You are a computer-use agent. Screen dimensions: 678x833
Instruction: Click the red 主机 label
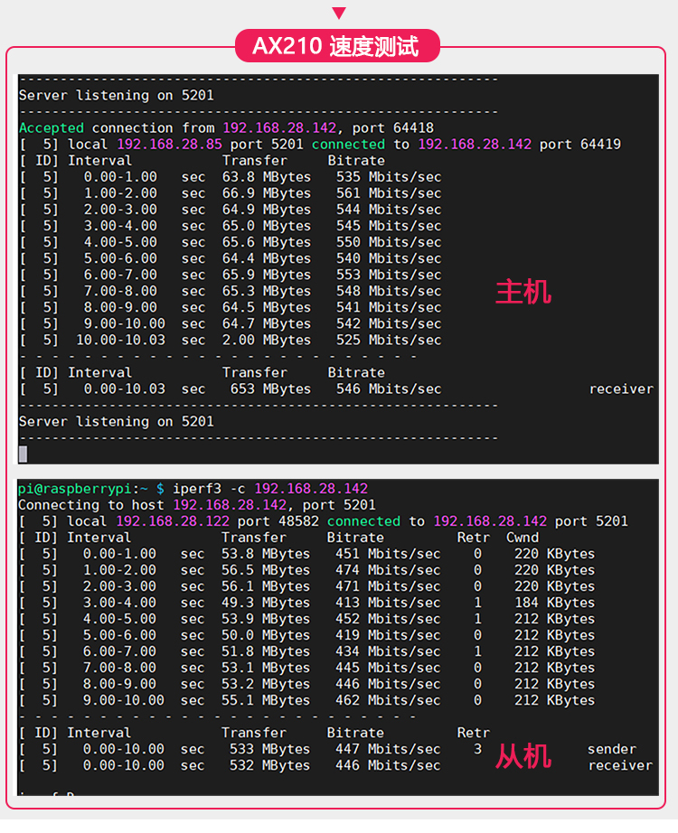point(523,292)
